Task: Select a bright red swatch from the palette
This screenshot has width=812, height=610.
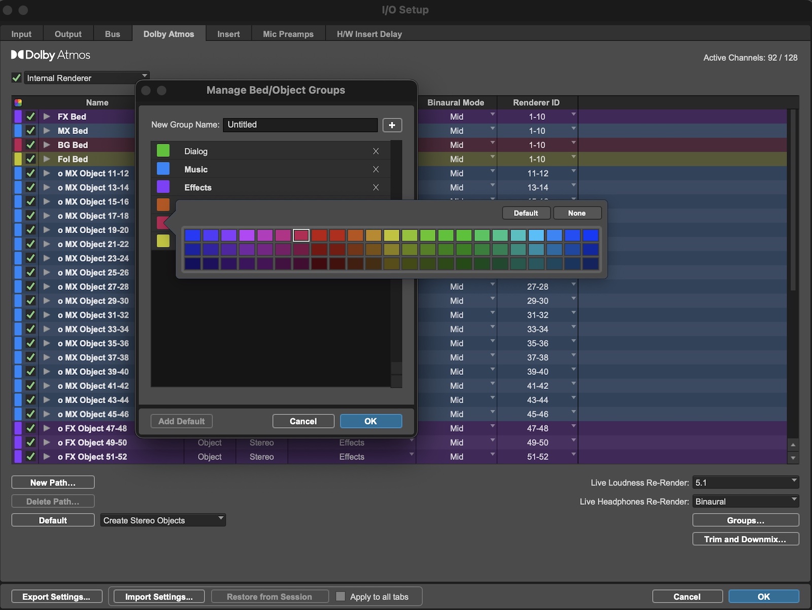Action: point(320,235)
